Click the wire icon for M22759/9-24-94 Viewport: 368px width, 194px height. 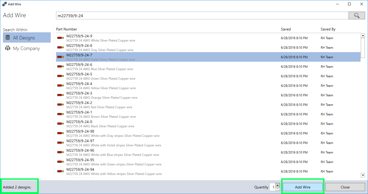point(61,172)
